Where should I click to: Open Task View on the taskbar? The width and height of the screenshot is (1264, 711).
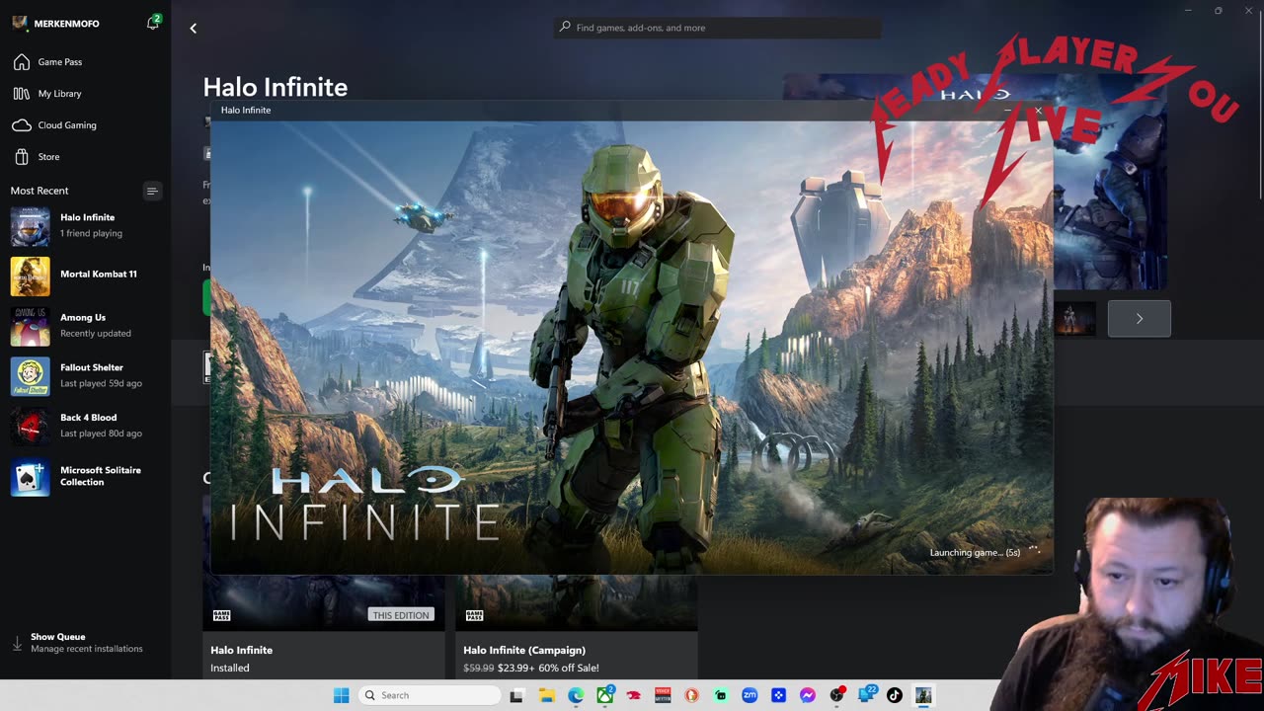point(516,695)
